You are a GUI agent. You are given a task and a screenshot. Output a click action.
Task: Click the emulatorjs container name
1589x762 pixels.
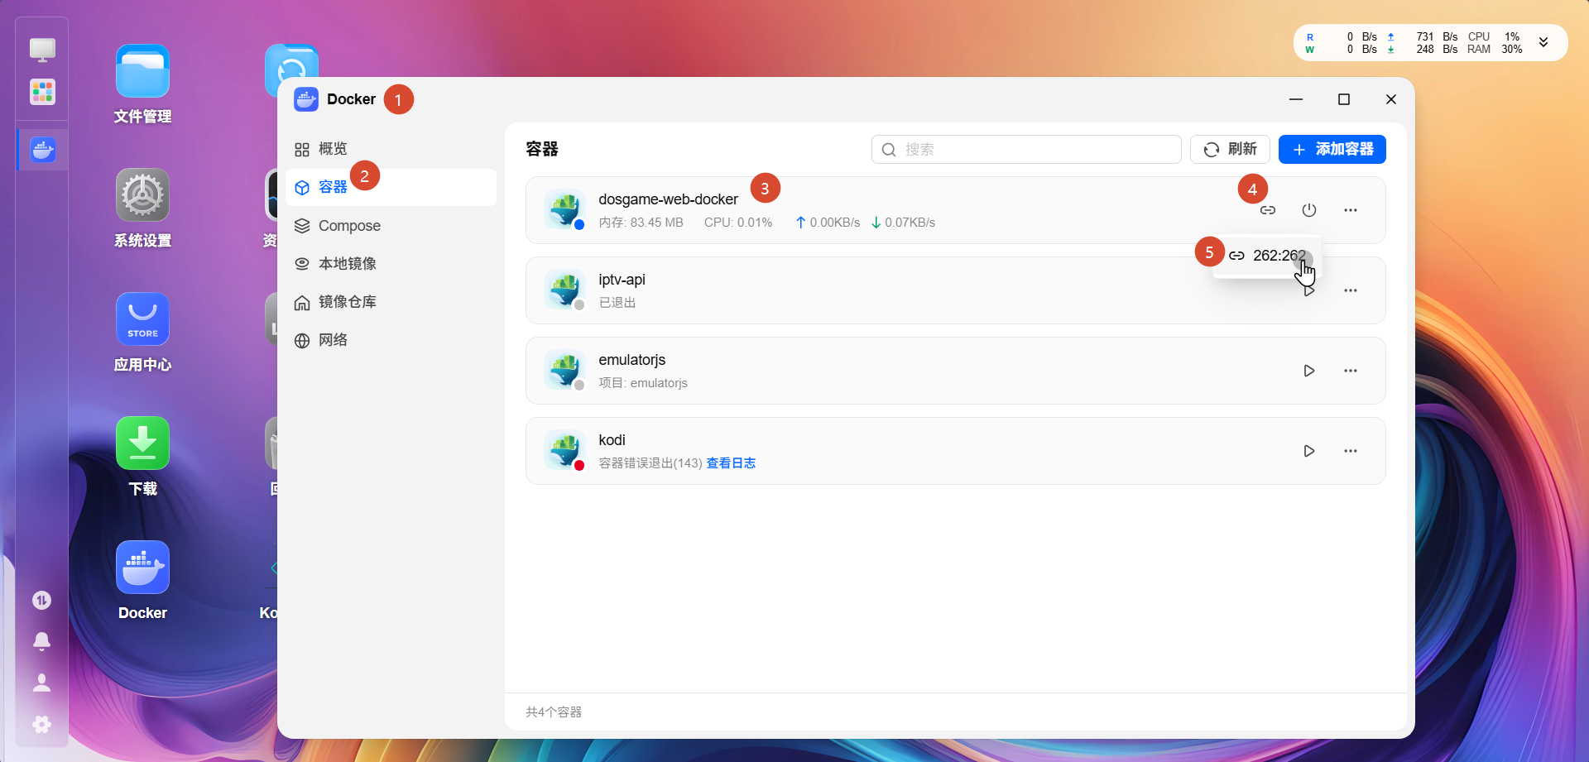[x=631, y=360]
